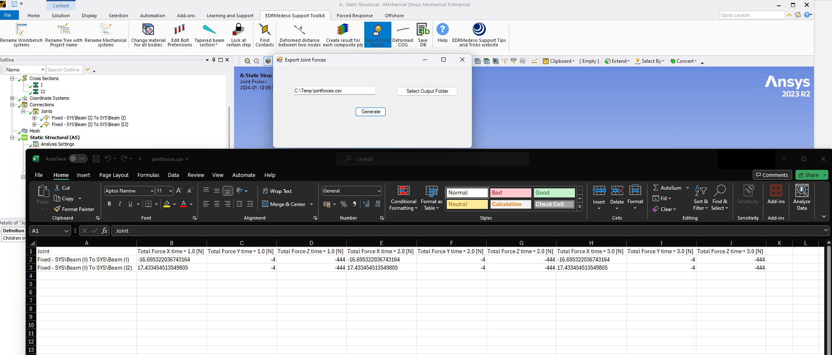The image size is (832, 355).
Task: Apply Italic formatting in Excel
Action: coord(120,204)
